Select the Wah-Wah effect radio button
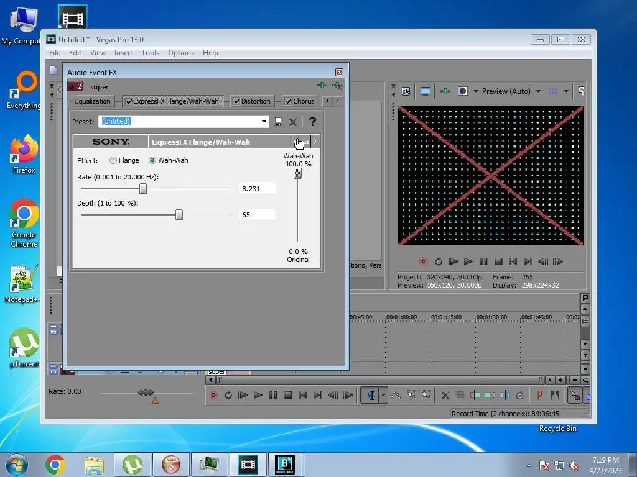This screenshot has width=637, height=477. coord(152,161)
